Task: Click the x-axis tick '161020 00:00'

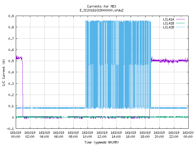Action: (x=188, y=135)
